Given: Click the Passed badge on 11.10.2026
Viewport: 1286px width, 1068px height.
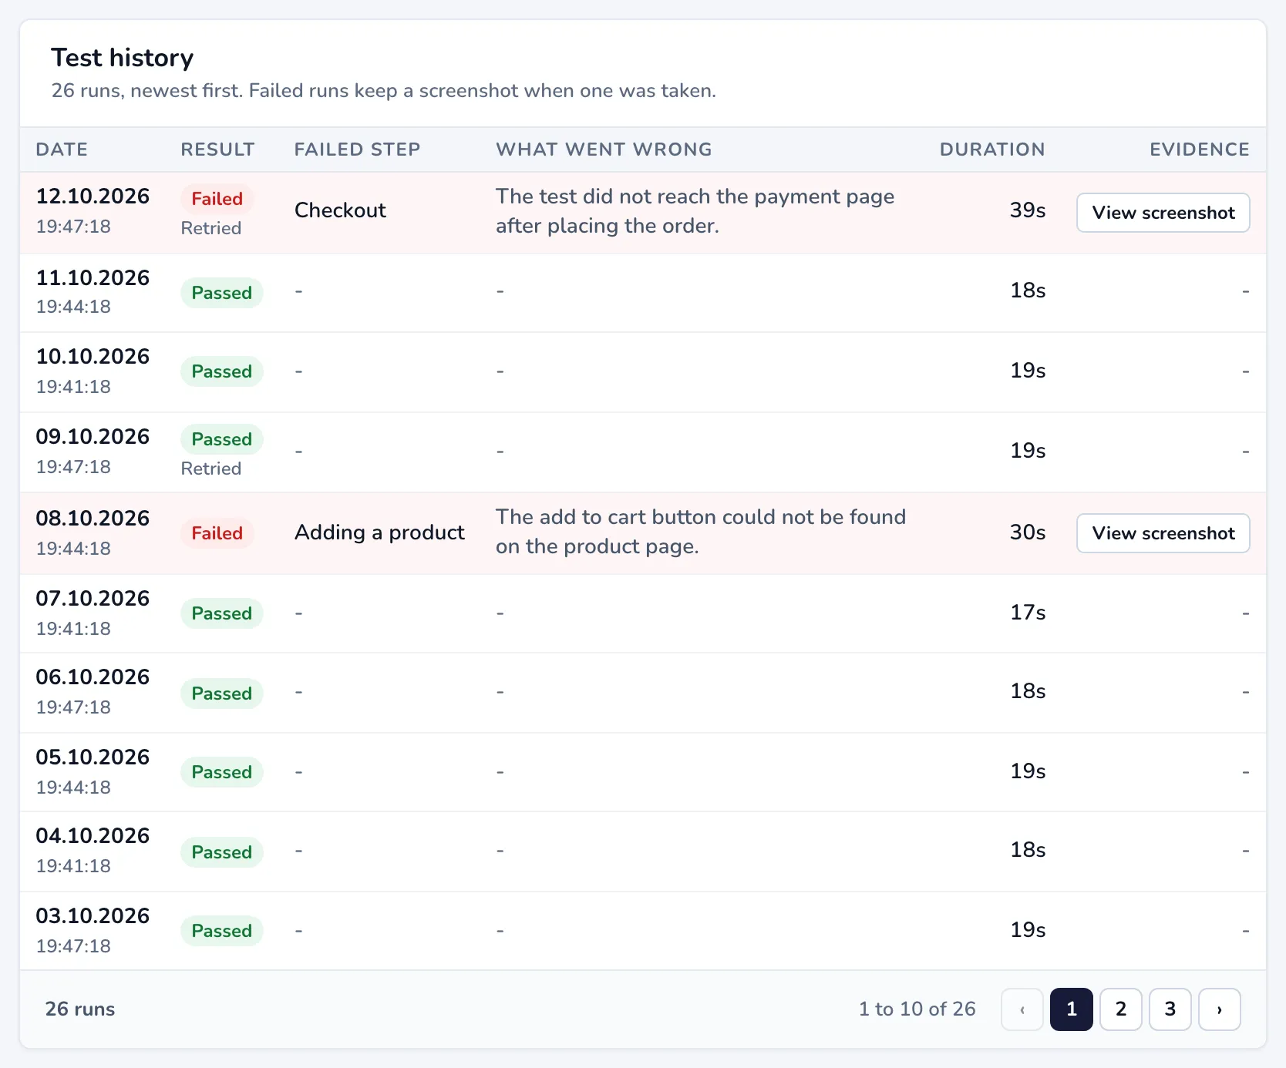Looking at the screenshot, I should click(x=222, y=293).
